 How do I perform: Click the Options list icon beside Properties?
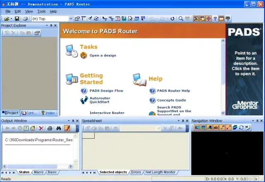[84, 19]
